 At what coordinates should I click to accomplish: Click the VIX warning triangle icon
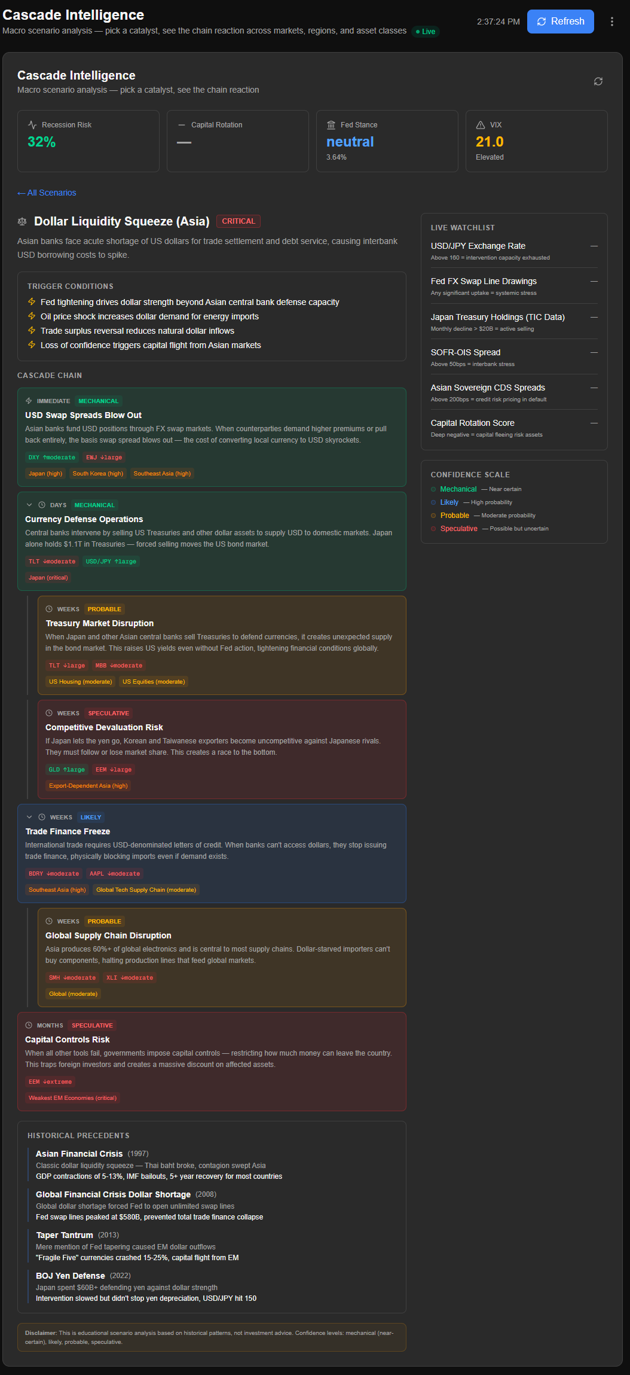(480, 125)
